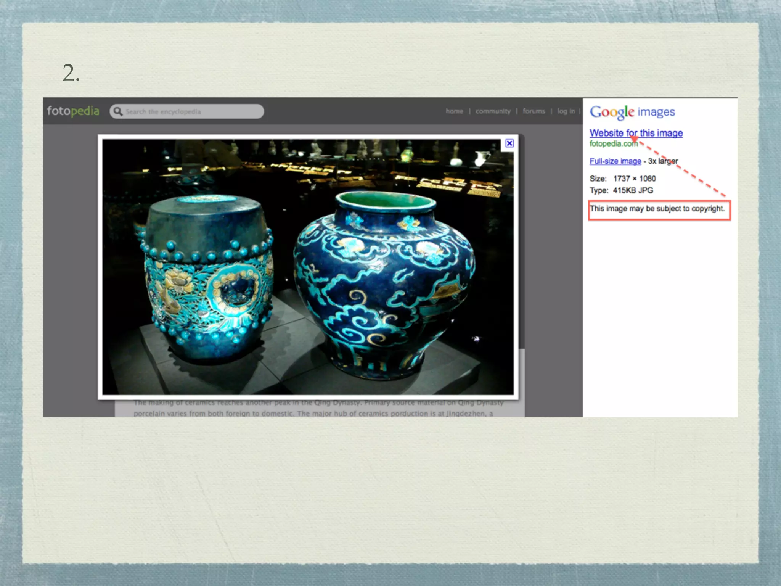781x586 pixels.
Task: Open the Full-size image link
Action: tap(615, 161)
